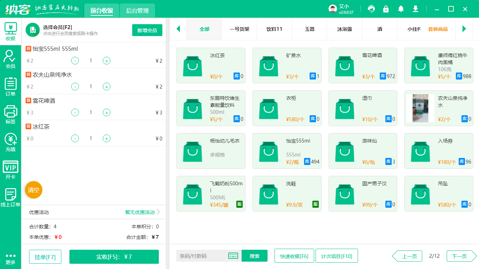479x269 pixels.
Task: Open 线上订单 online orders icon
Action: click(11, 198)
